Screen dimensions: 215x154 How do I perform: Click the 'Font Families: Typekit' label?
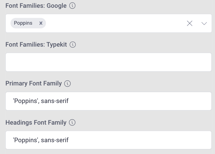(x=36, y=45)
